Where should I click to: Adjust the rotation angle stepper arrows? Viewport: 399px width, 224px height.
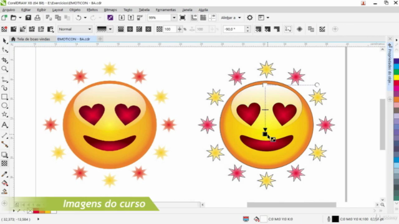pos(248,29)
